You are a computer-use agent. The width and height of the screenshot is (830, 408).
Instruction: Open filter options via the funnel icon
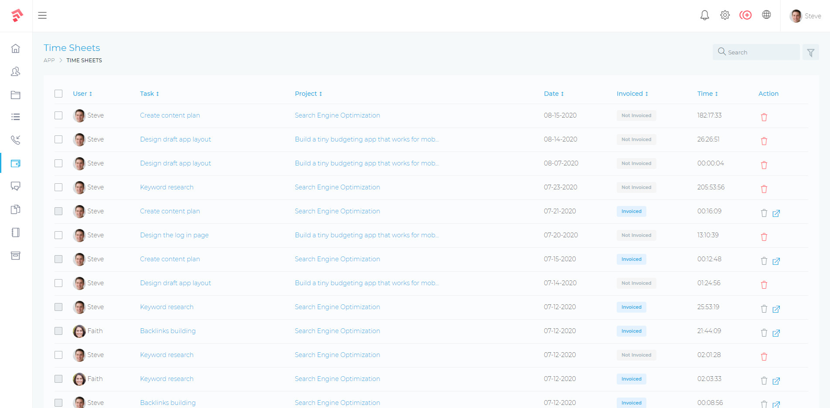[811, 52]
